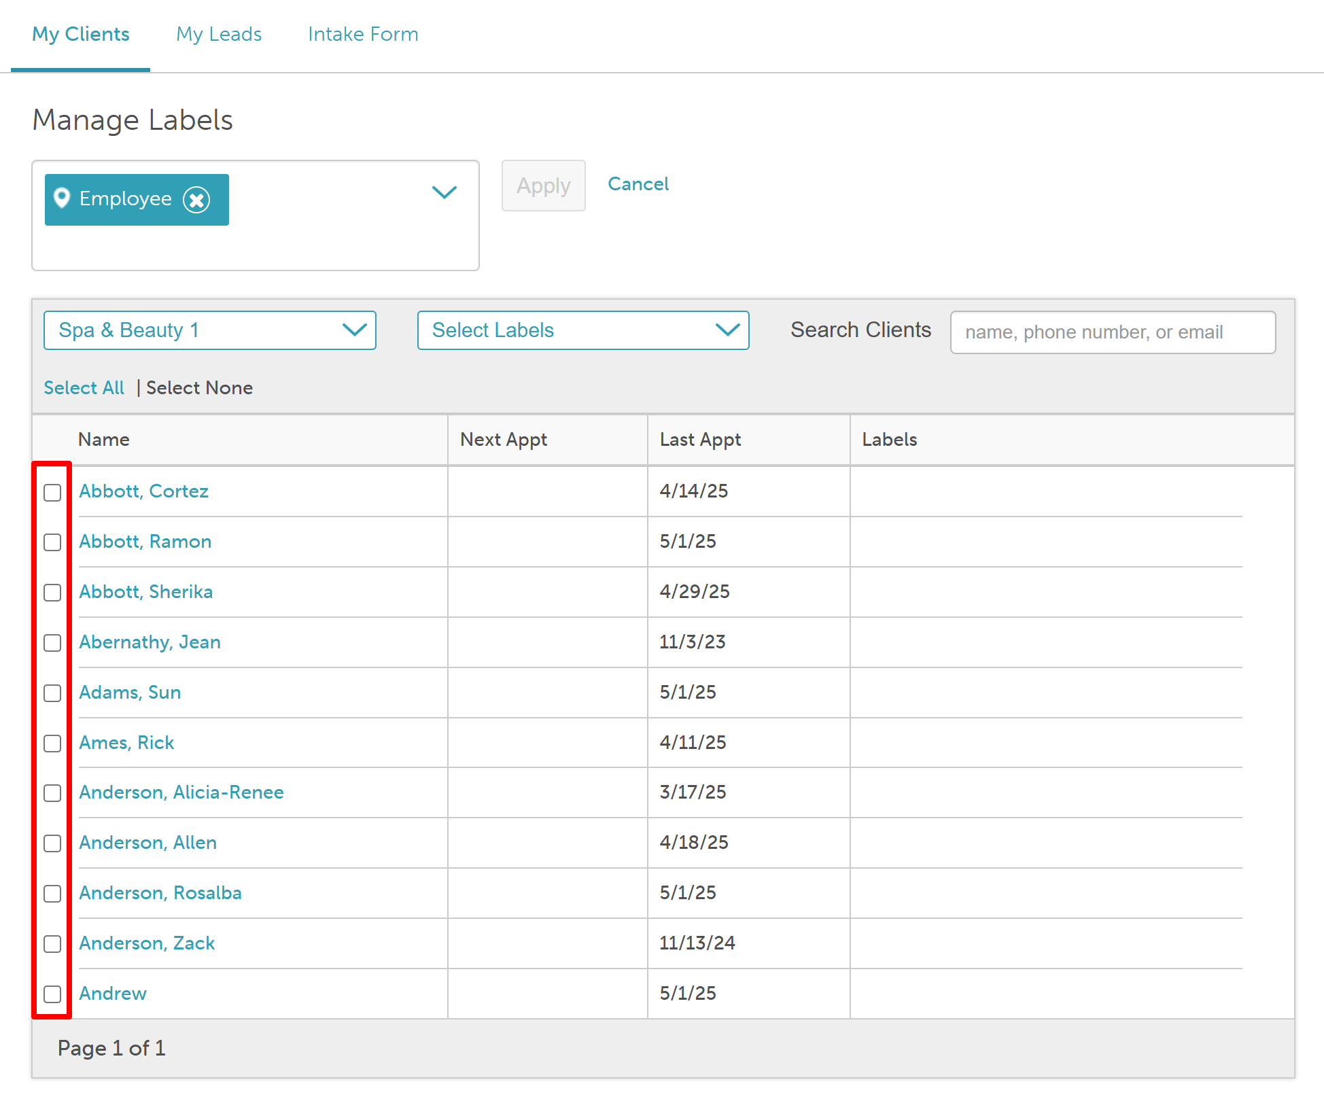Image resolution: width=1324 pixels, height=1116 pixels.
Task: Check the box for Abbott, Cortez
Action: (x=52, y=492)
